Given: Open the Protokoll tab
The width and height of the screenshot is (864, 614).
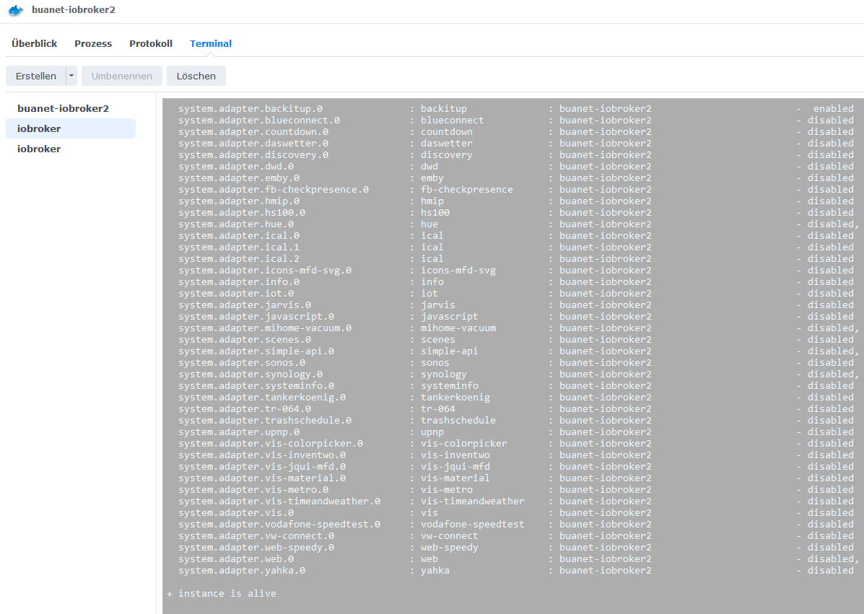Looking at the screenshot, I should tap(151, 43).
